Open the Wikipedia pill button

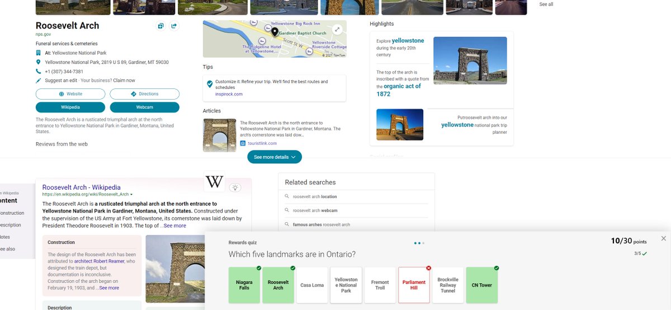click(70, 107)
